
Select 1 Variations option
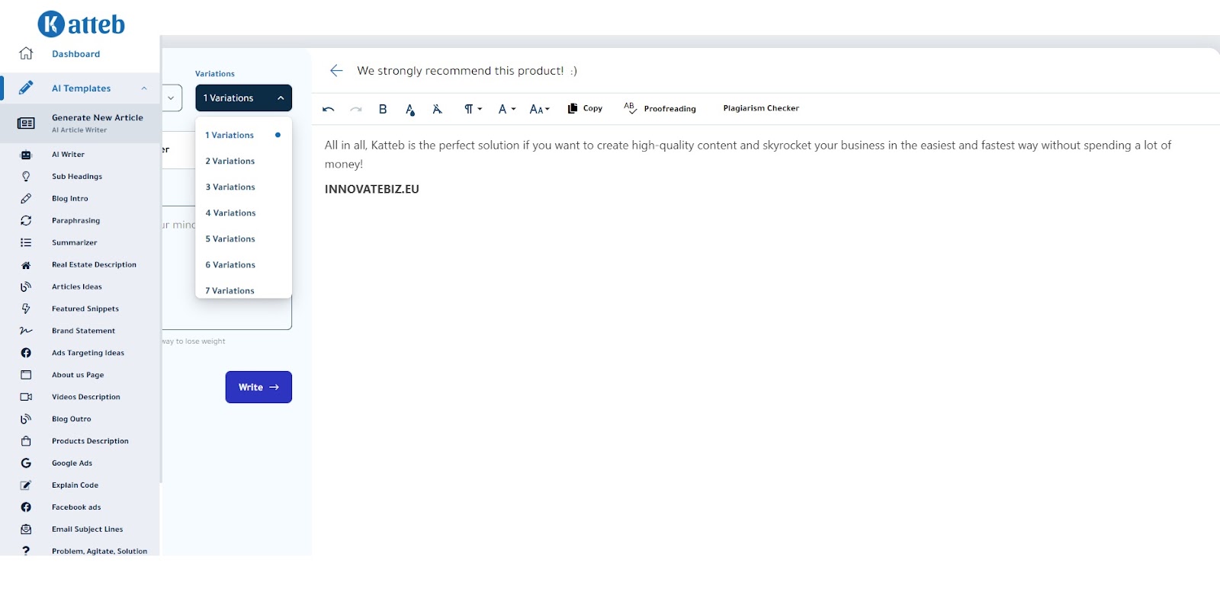243,136
